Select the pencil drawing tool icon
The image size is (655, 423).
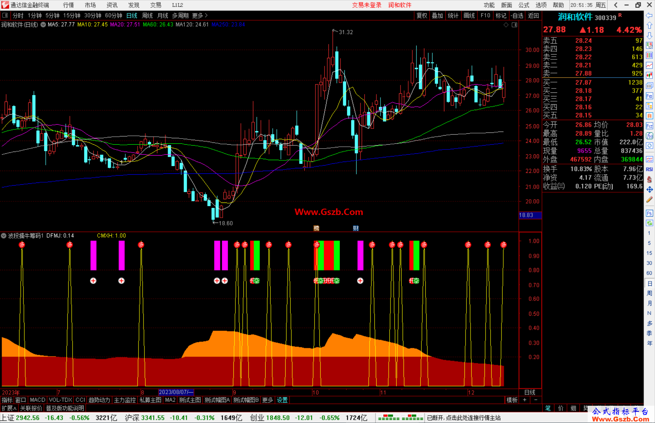(x=649, y=200)
